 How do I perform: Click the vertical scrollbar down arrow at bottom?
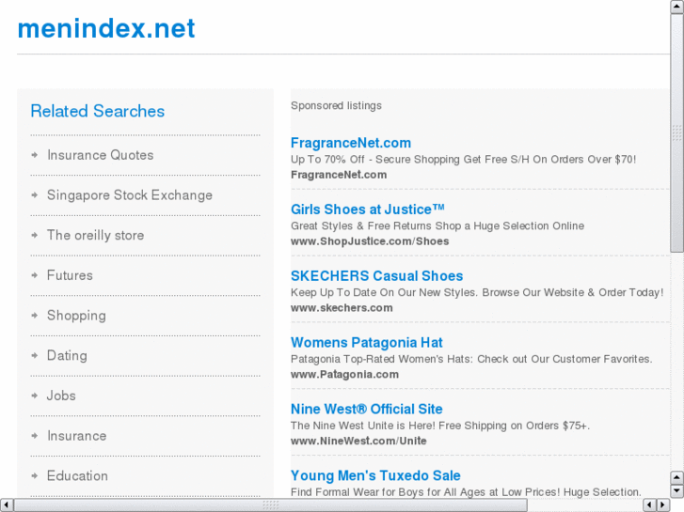click(x=676, y=491)
